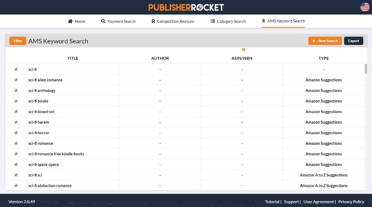Uncheck the sci-fi space opera checkbox
Viewport: 372px width, 207px height.
coord(16,164)
